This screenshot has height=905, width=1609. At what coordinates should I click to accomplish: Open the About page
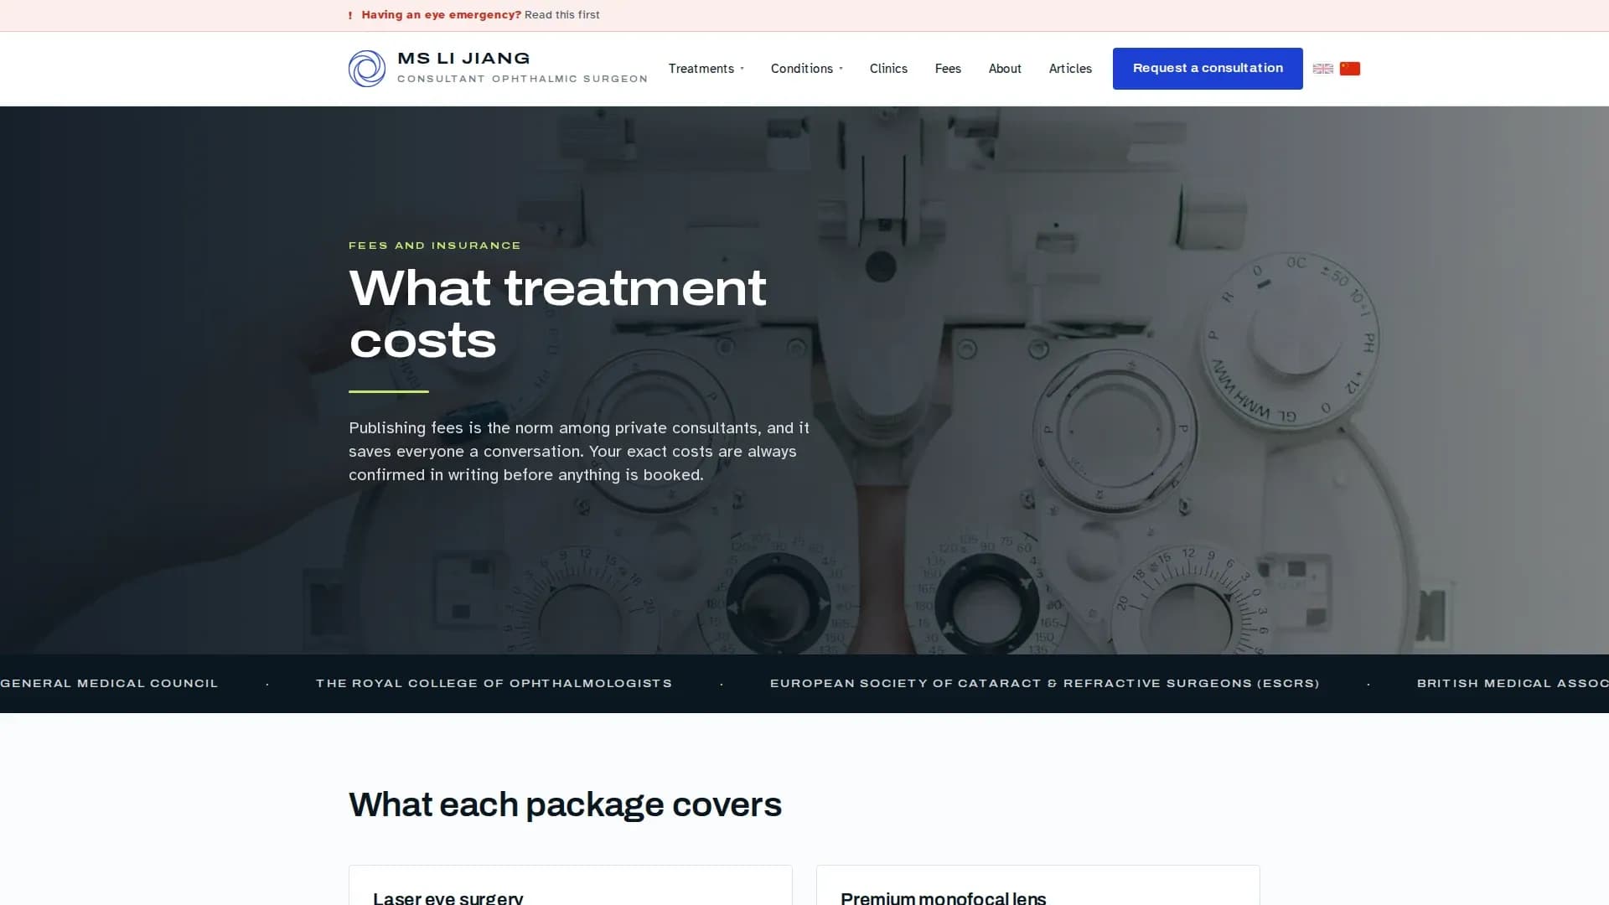[x=1005, y=69]
